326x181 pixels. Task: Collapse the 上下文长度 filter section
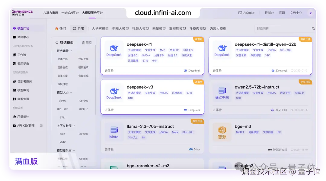74,126
